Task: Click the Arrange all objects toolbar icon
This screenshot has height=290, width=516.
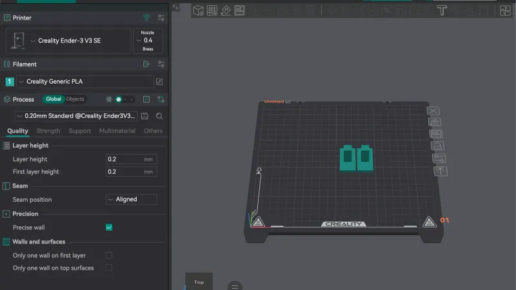Action: 239,10
